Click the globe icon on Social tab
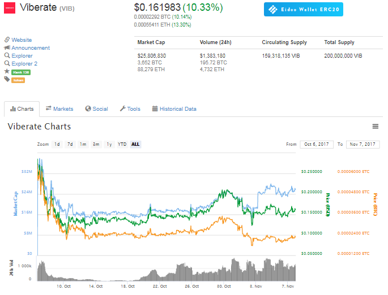Image resolution: width=388 pixels, height=295 pixels. (88, 109)
